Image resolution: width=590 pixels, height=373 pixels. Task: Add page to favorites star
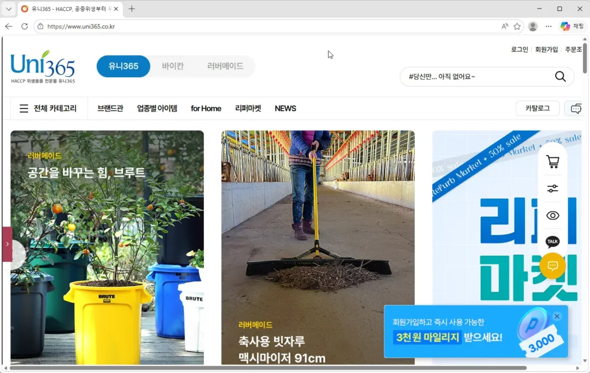pyautogui.click(x=517, y=27)
